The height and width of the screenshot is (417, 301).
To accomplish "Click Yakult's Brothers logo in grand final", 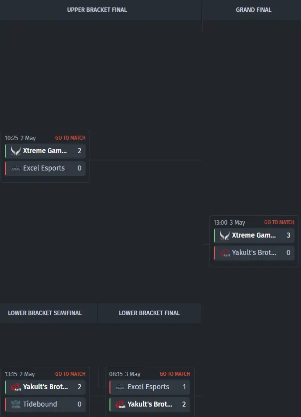I will pos(224,252).
